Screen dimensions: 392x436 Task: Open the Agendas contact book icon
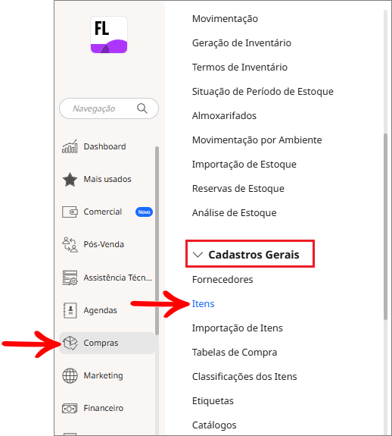click(70, 310)
